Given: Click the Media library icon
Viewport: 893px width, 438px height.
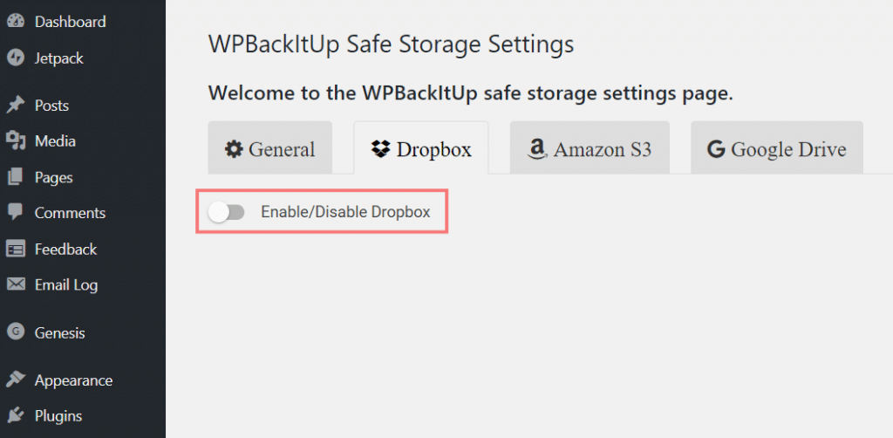Looking at the screenshot, I should click(x=16, y=141).
